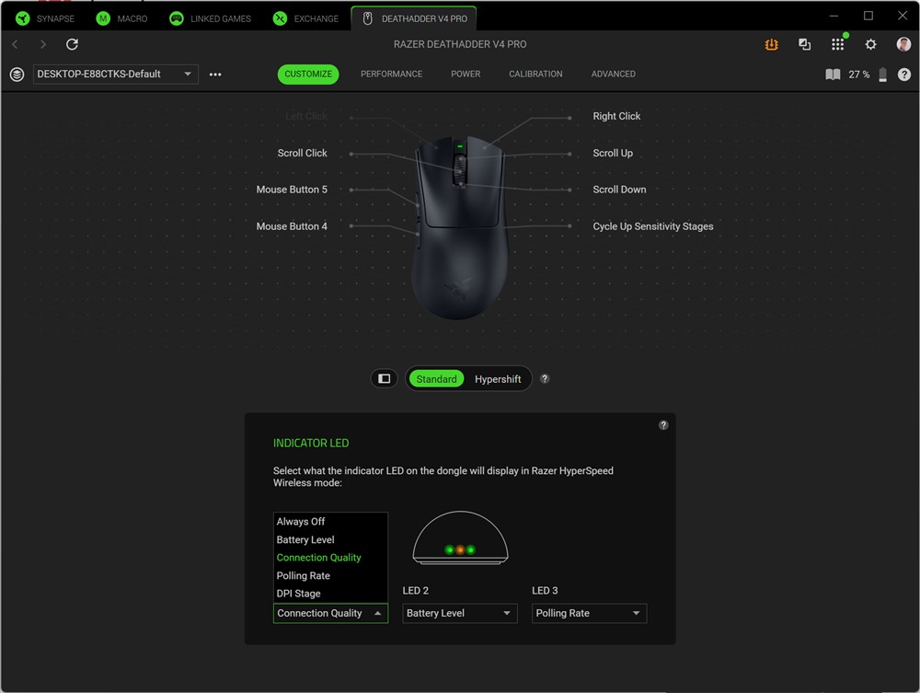Open the orange chip notification icon

point(772,44)
